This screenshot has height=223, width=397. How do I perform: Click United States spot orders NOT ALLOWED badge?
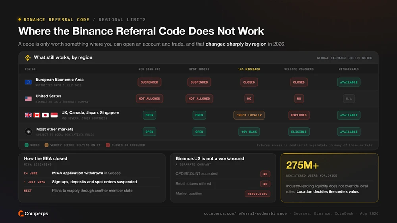coord(199,99)
